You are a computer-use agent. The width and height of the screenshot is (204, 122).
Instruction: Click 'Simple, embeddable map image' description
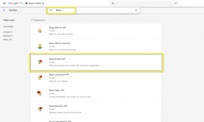70,97
